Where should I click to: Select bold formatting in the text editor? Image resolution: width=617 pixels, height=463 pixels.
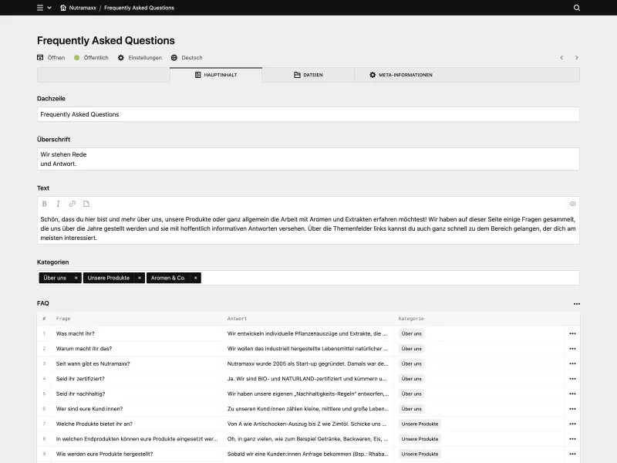click(44, 204)
